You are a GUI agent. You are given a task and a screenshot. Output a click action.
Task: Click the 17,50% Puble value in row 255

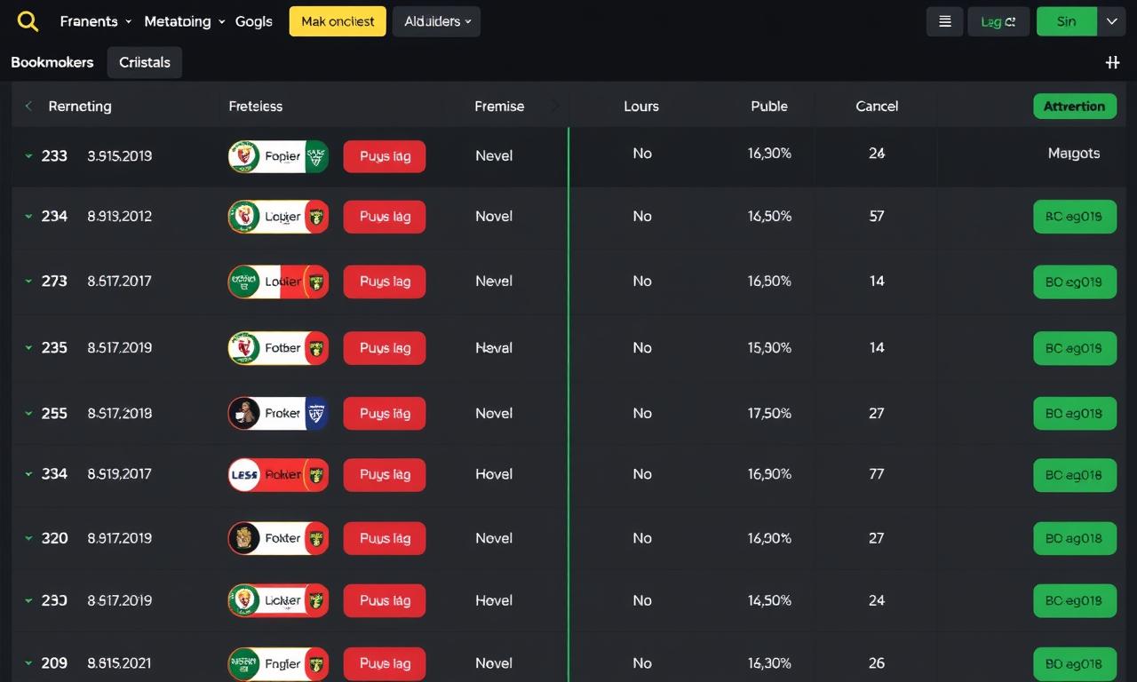pos(769,413)
